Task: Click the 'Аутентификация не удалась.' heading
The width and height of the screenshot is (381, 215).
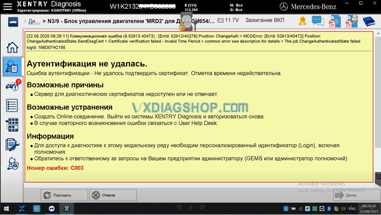Action: (x=87, y=64)
